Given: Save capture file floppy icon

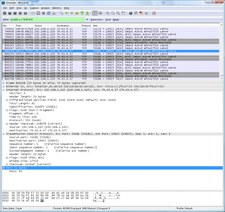Looking at the screenshot, I should pos(38,13).
